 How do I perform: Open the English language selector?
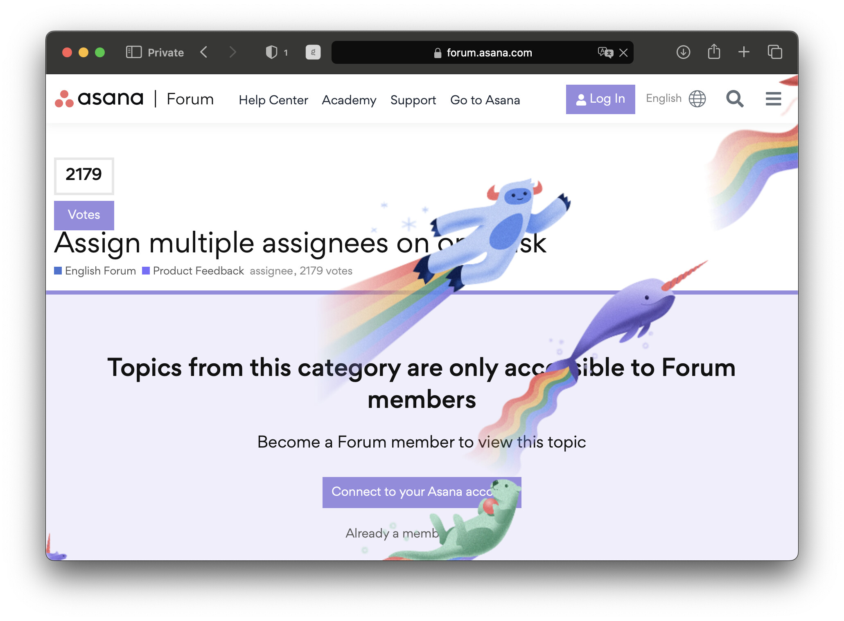675,99
